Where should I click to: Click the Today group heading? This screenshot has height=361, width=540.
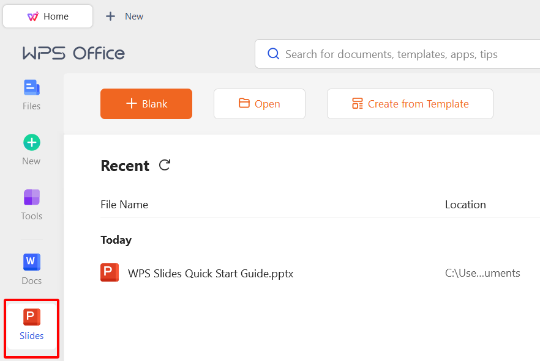coord(116,240)
